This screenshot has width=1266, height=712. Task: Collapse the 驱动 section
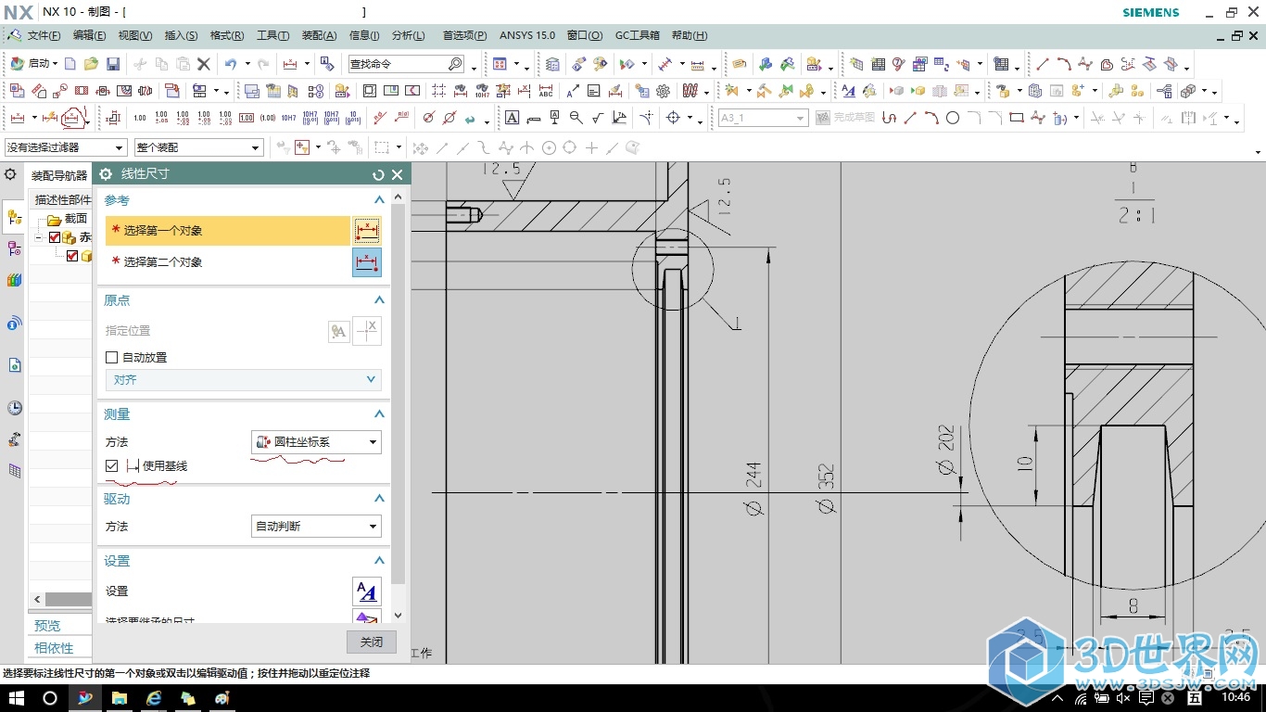[379, 499]
